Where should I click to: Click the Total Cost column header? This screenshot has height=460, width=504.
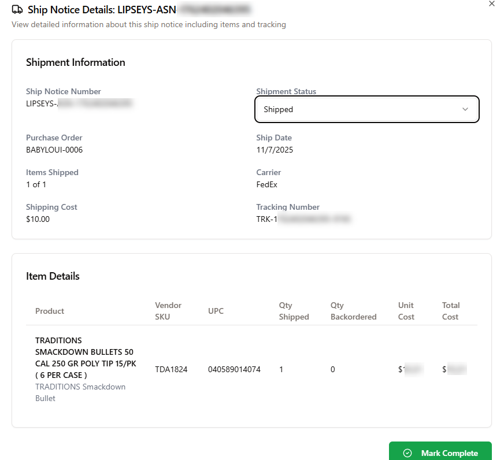[451, 311]
